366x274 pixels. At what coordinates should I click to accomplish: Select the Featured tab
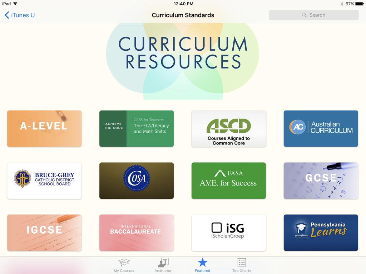pos(203,265)
